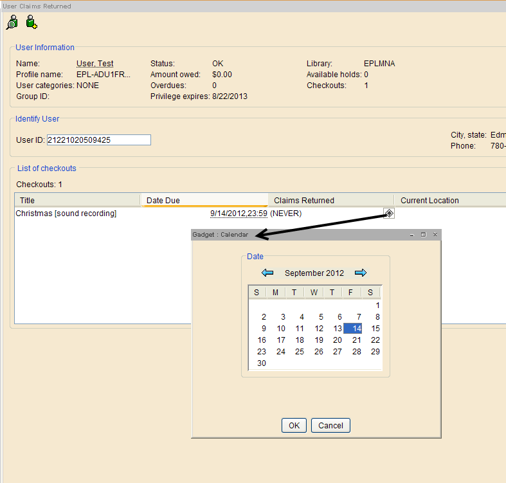
Task: Select day 6 in the calendar
Action: coord(334,316)
